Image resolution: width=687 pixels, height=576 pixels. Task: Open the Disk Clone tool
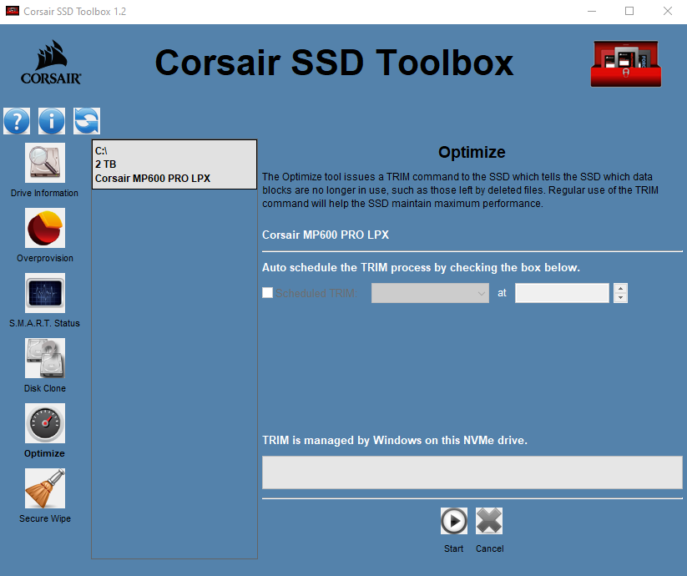click(45, 359)
